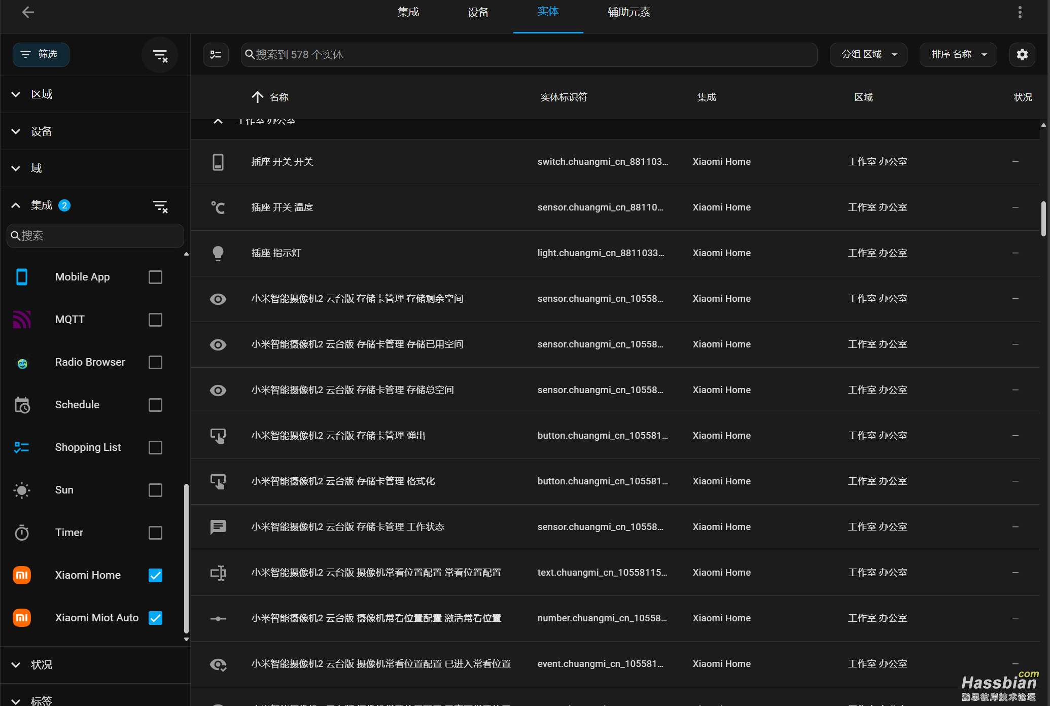Viewport: 1050px width, 706px height.
Task: Uncheck the Xiaomi Miot Auto checkbox
Action: [x=155, y=618]
